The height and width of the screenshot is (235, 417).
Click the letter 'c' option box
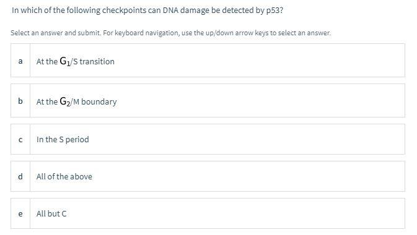coord(20,139)
